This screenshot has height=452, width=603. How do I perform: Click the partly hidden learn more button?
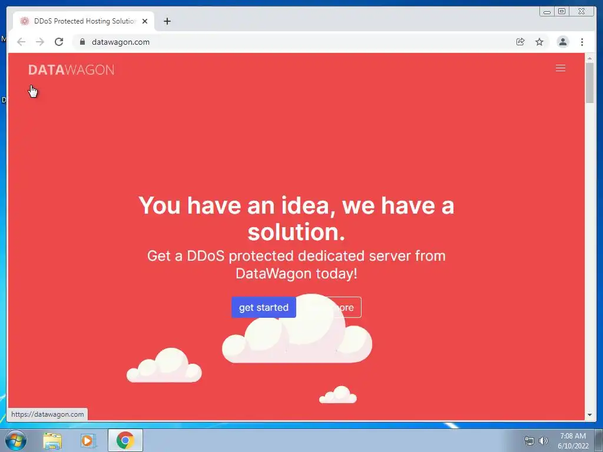pos(331,307)
